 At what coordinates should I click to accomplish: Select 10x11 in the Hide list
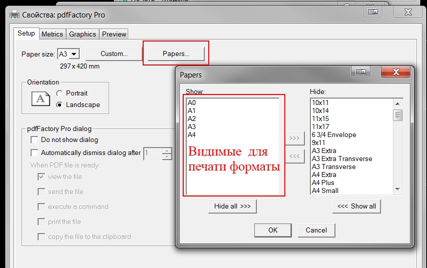coord(320,103)
